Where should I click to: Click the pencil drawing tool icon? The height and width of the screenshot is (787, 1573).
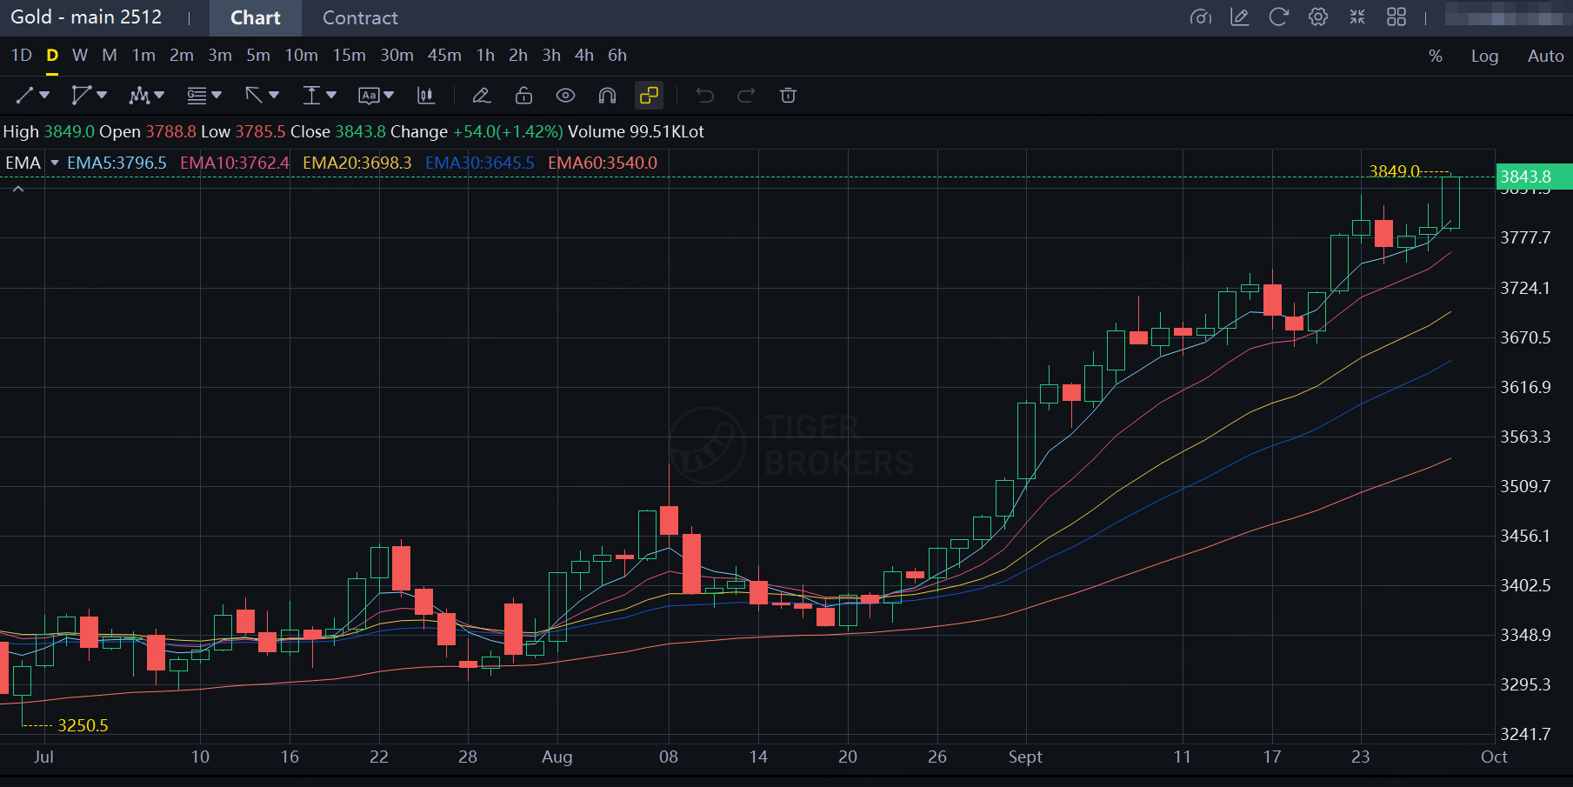click(481, 96)
